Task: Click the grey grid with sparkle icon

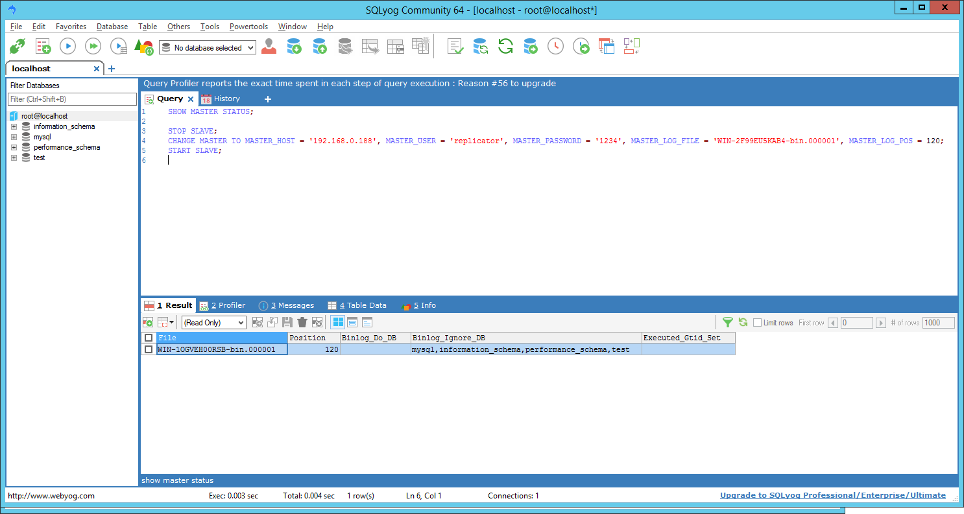Action: coord(420,45)
